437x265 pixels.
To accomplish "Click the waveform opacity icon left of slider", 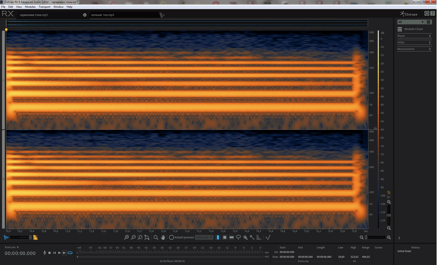I will point(6,237).
